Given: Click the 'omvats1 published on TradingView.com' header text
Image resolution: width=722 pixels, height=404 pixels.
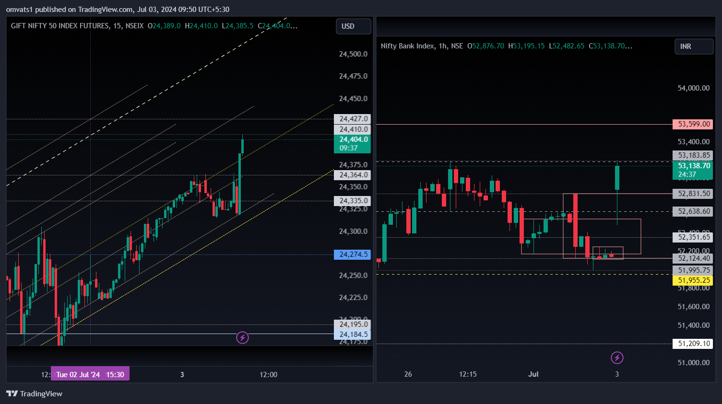Looking at the screenshot, I should [70, 9].
